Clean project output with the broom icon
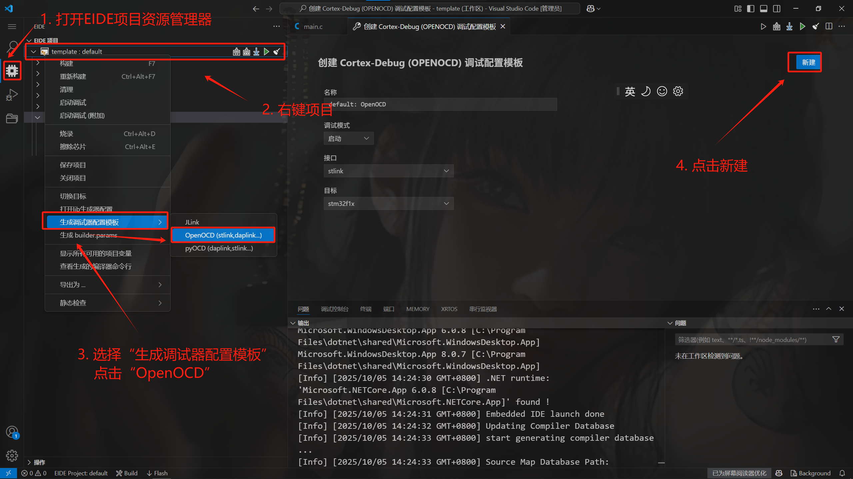This screenshot has width=853, height=479. (277, 52)
